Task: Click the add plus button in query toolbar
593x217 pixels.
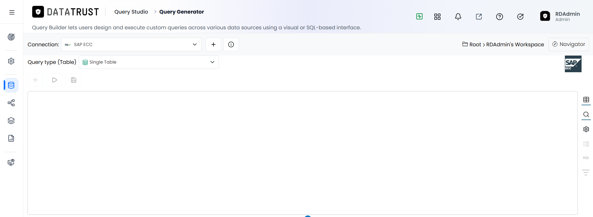Action: (x=35, y=80)
